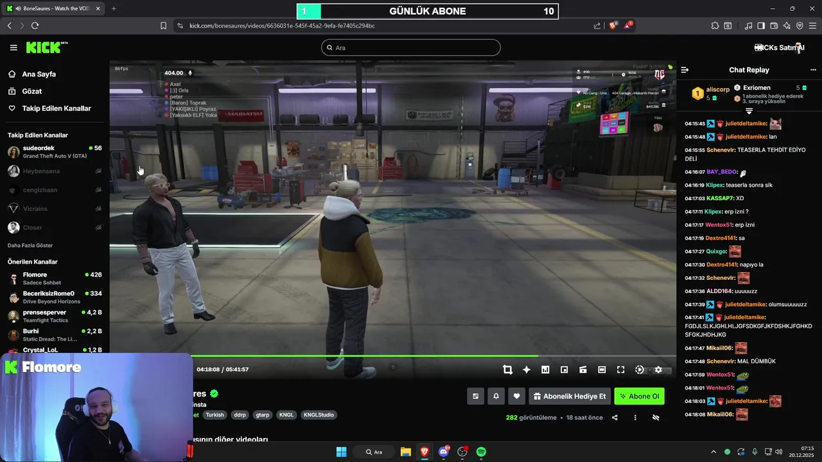Click Abonelik Hediye Et button
This screenshot has width=822, height=462.
570,397
